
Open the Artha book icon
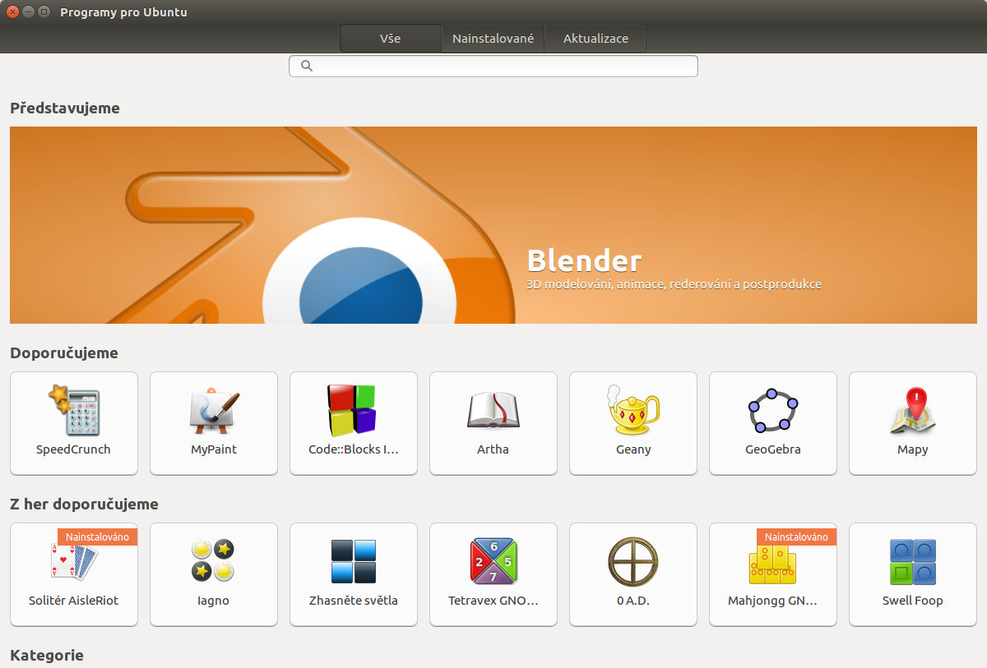[493, 410]
